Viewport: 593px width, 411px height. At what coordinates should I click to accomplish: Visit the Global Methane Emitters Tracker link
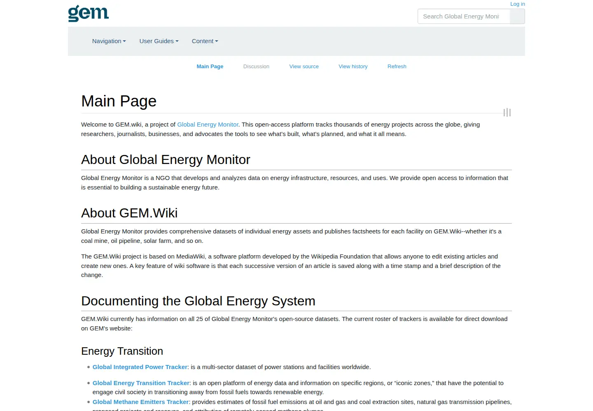[140, 402]
